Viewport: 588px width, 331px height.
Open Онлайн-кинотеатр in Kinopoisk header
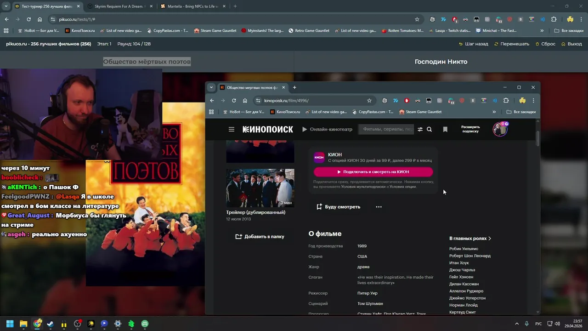[x=327, y=129]
